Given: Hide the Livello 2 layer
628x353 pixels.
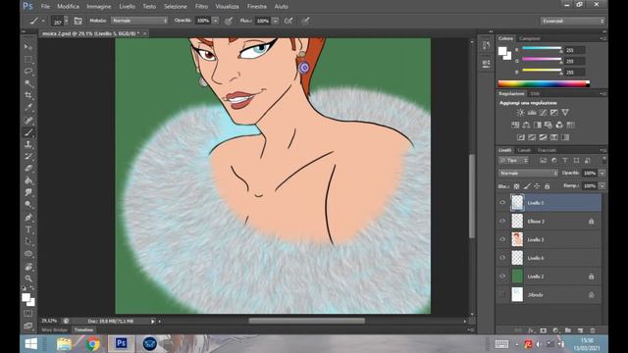Looking at the screenshot, I should pos(502,277).
